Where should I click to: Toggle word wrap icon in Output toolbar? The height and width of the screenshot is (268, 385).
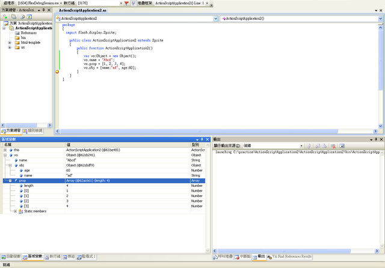click(342, 146)
